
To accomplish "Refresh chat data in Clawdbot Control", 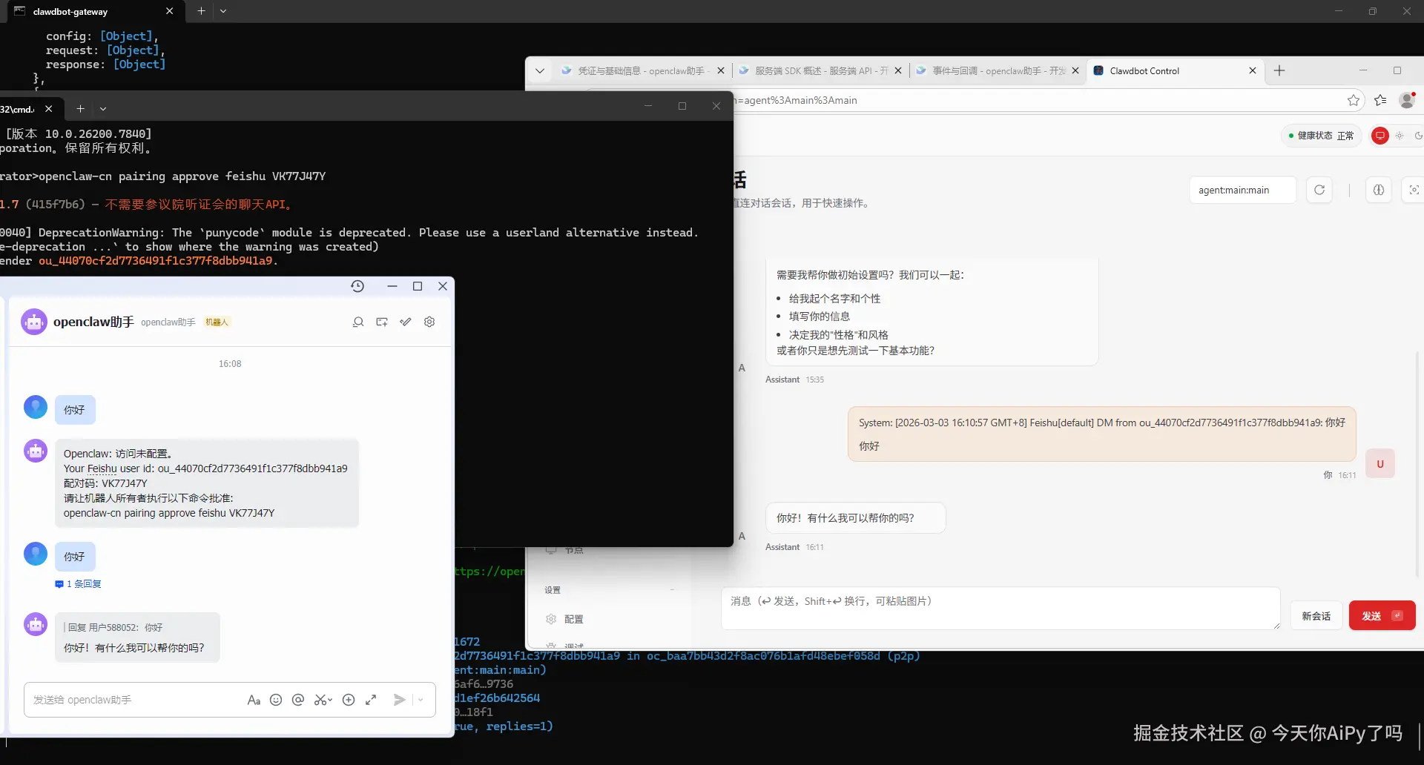I will coord(1319,190).
